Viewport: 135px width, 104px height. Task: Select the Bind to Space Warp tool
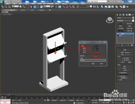coord(9,7)
